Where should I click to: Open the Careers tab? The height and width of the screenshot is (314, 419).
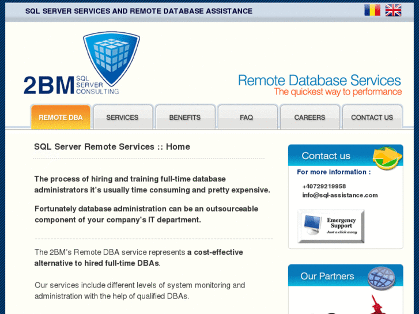[309, 117]
